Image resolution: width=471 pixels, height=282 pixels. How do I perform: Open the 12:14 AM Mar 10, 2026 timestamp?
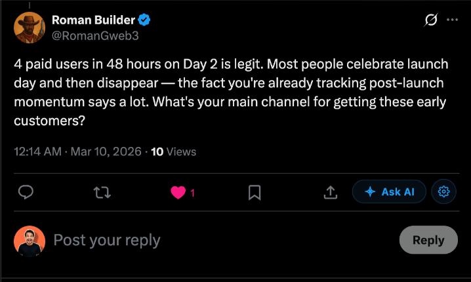point(77,151)
